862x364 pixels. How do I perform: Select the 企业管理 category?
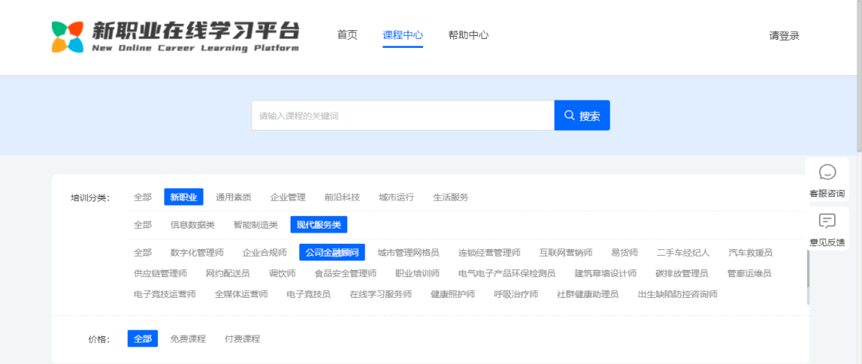[x=288, y=197]
